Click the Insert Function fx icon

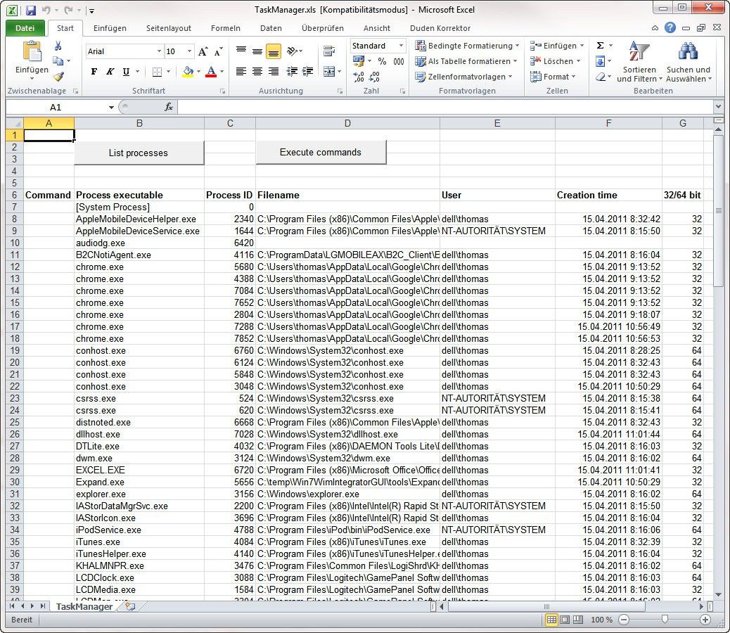pos(169,107)
